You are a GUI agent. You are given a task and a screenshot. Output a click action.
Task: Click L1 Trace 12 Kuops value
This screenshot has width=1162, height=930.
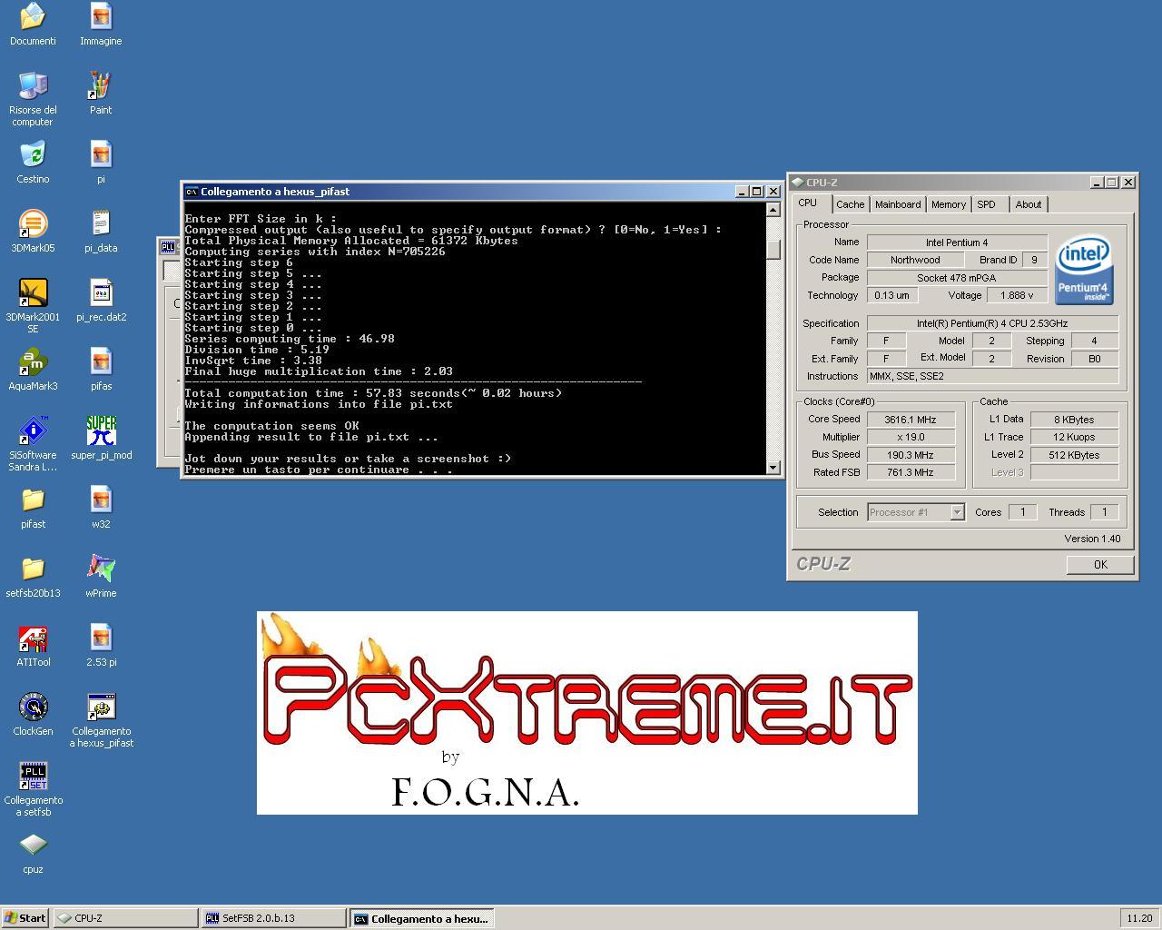coord(1074,437)
